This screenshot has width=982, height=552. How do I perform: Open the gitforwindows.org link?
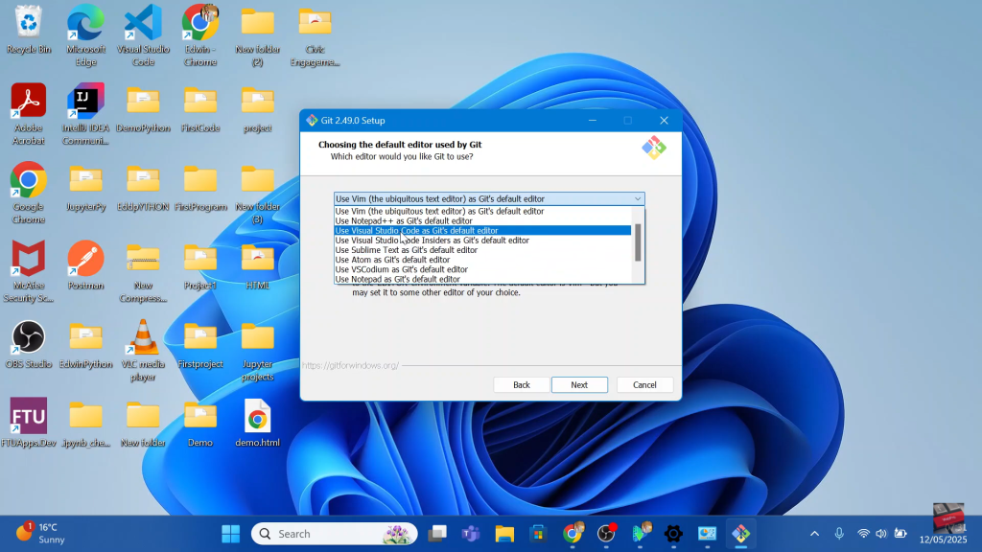coord(350,365)
